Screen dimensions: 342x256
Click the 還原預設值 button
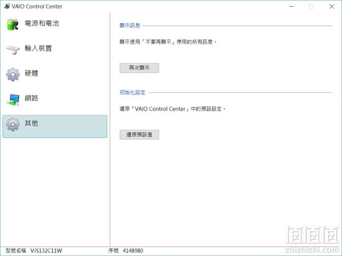pos(139,135)
